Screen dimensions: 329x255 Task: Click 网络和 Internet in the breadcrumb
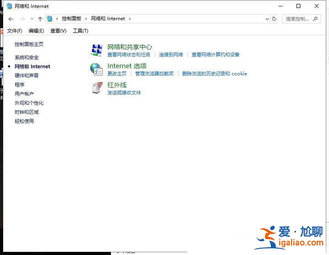[108, 19]
